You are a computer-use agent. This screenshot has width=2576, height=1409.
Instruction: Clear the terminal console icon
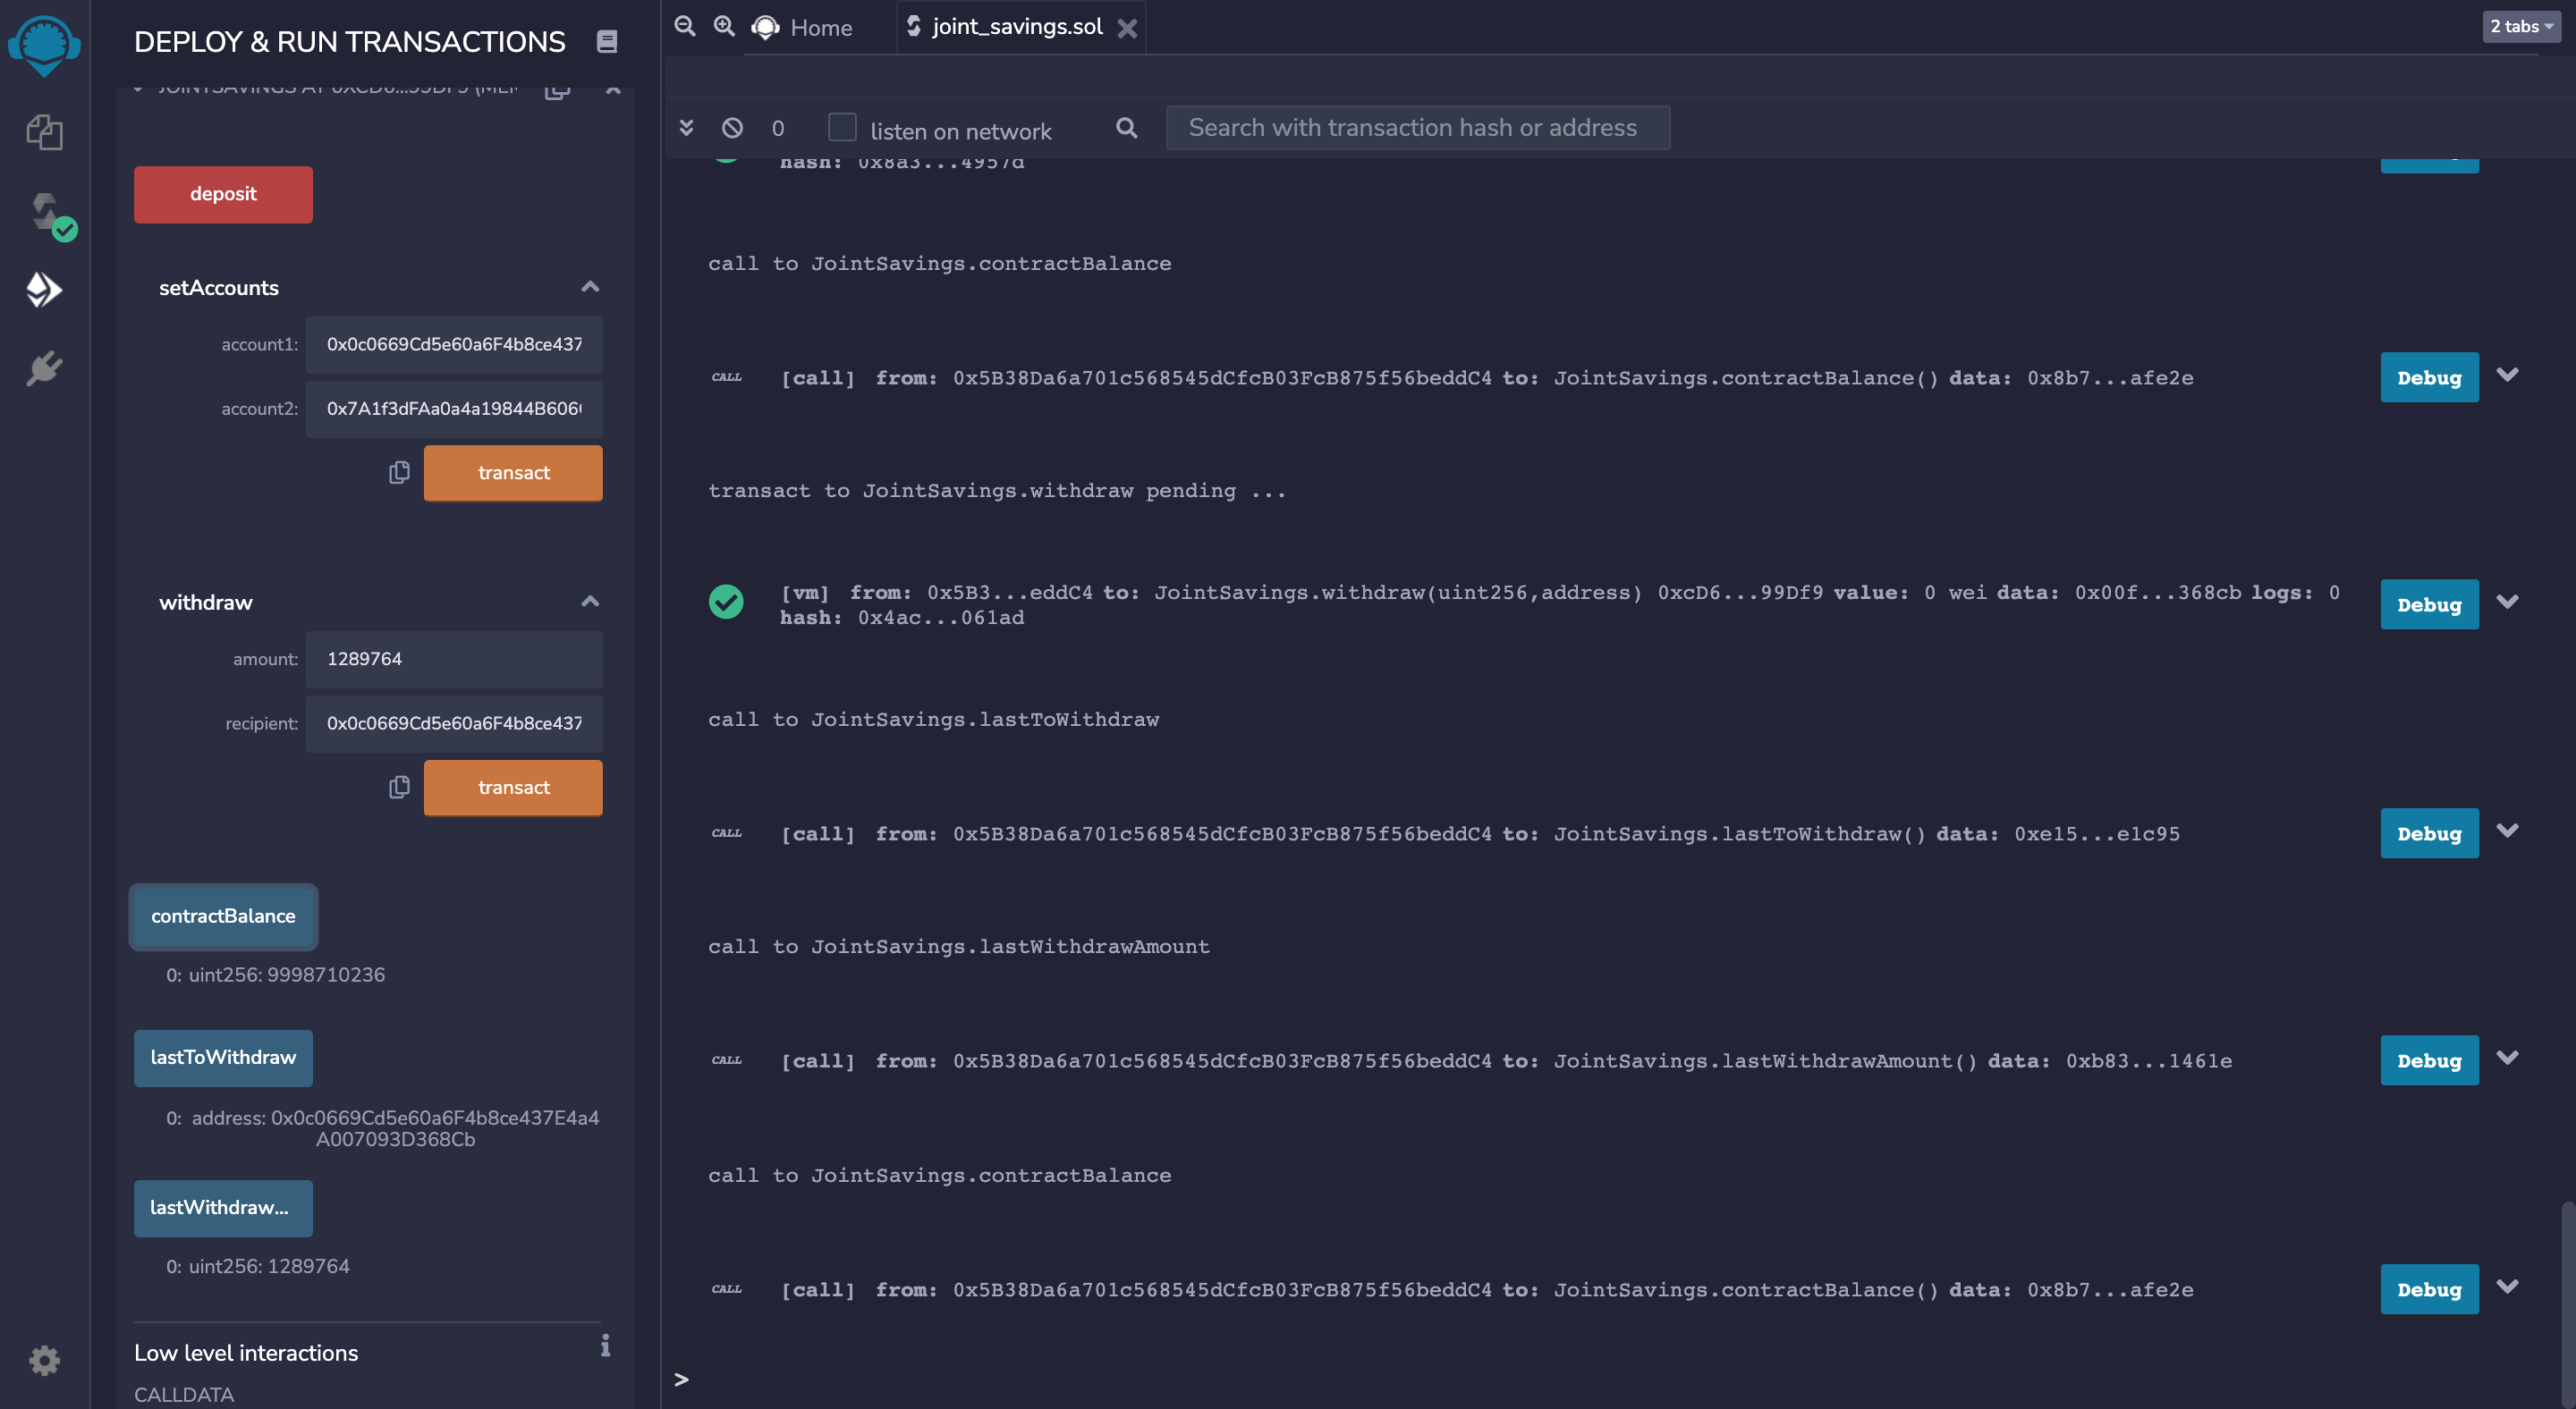732,128
